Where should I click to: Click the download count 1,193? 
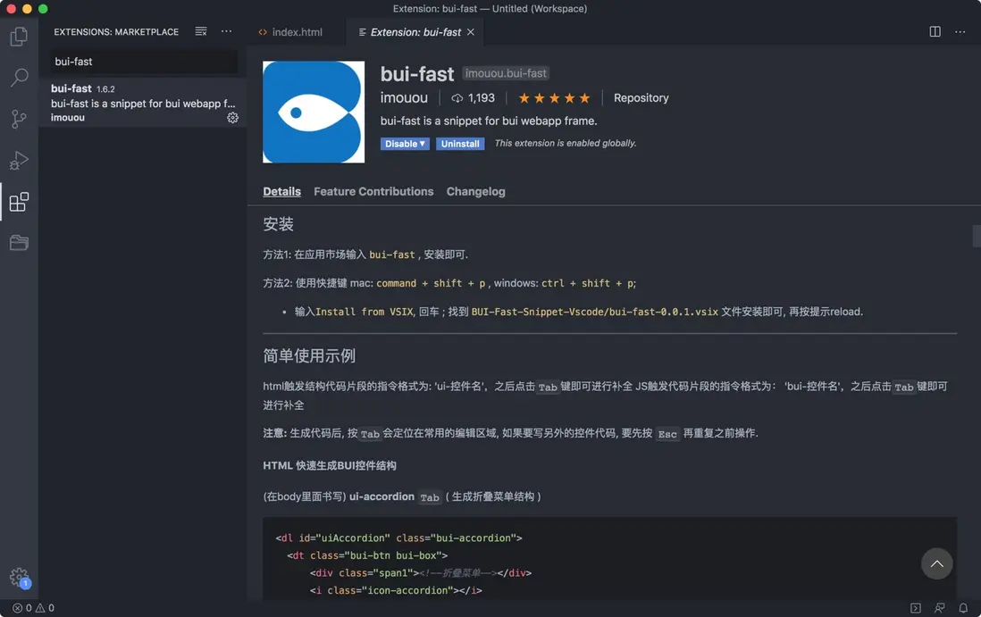[473, 98]
